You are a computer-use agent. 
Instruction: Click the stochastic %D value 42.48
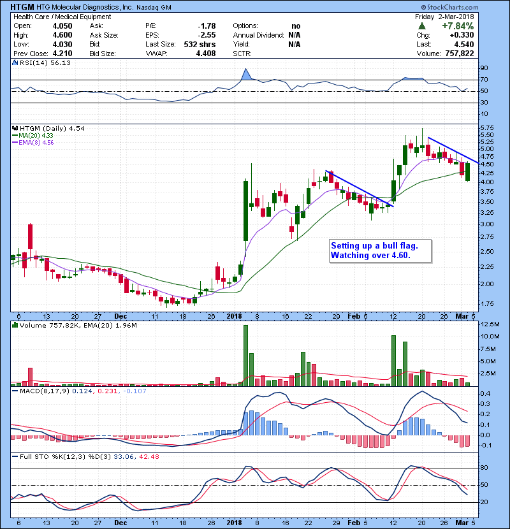coord(149,456)
